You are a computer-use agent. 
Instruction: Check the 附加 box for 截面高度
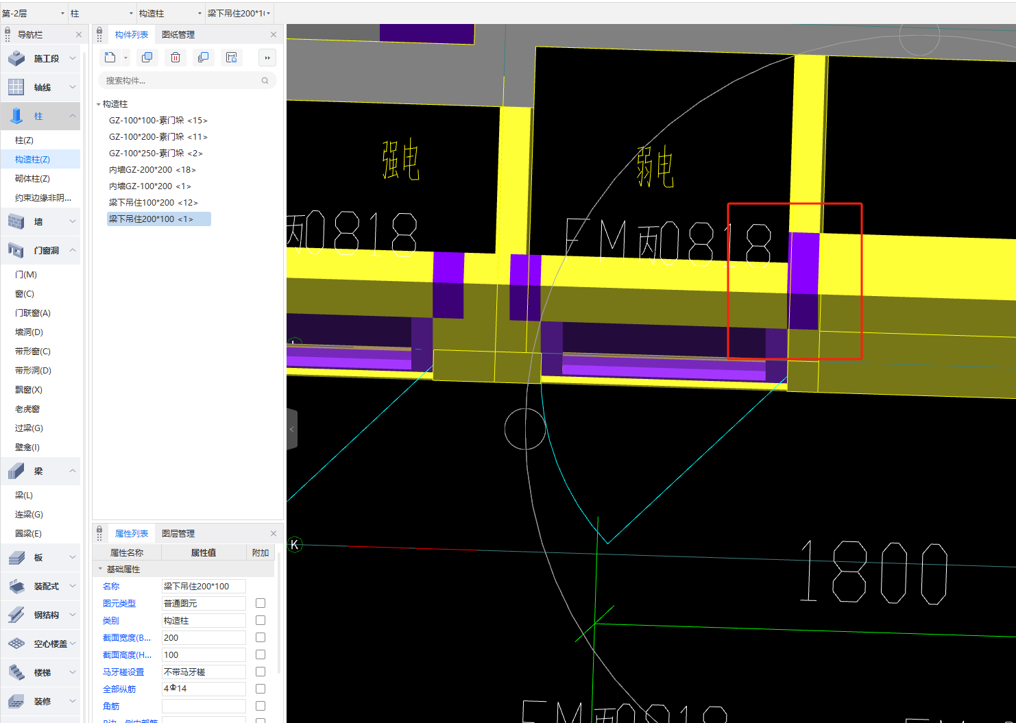[261, 654]
